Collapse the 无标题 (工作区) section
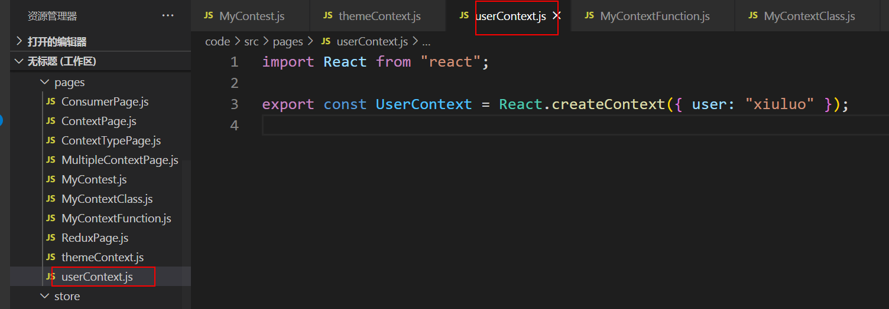Screen dimensions: 889x309 [x=61, y=61]
